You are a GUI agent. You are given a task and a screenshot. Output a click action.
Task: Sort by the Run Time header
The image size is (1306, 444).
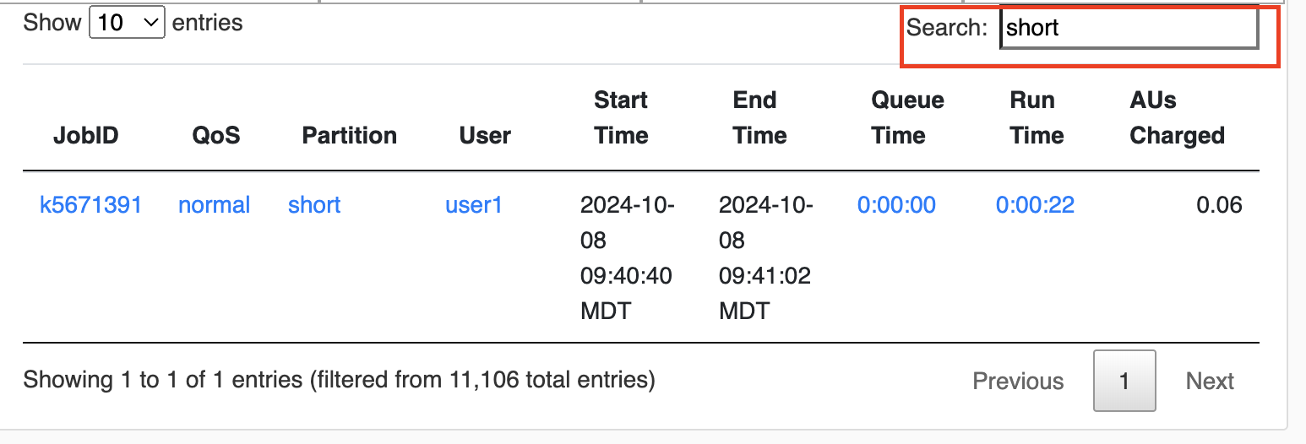pos(1037,118)
